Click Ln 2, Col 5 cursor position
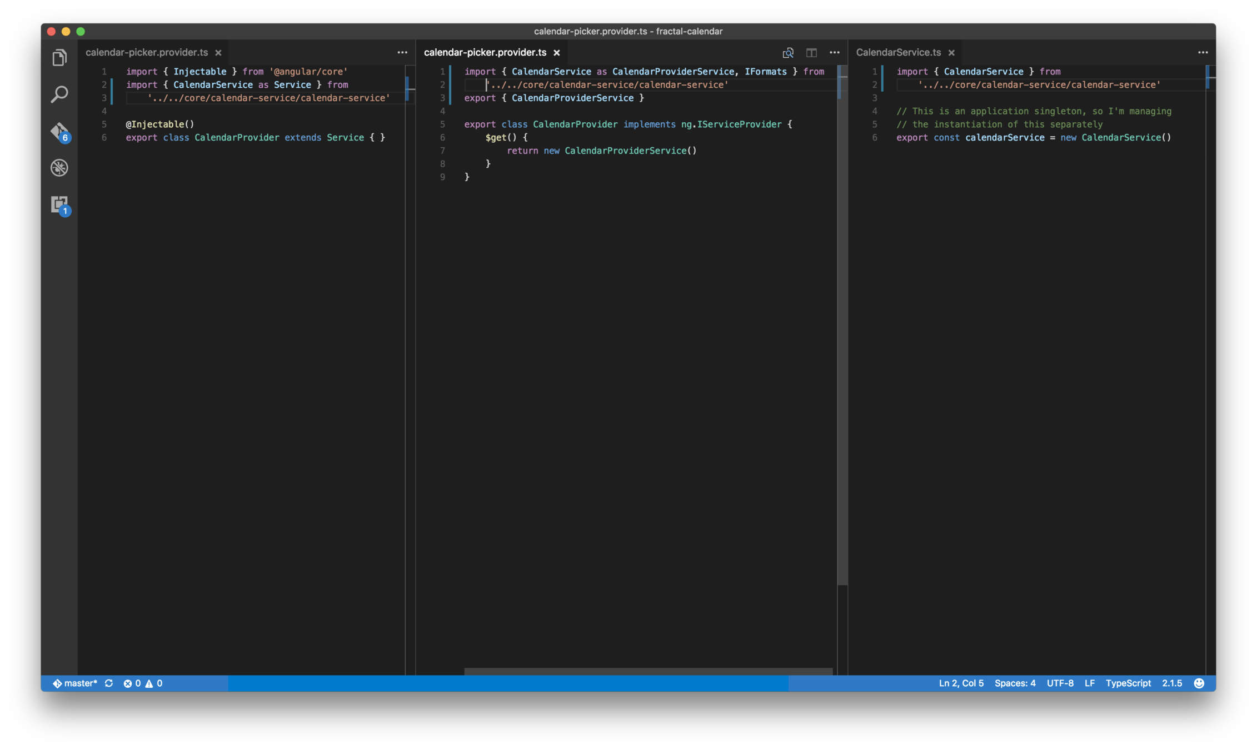1257x750 pixels. (x=961, y=683)
